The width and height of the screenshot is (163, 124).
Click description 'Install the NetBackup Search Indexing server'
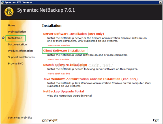click(x=93, y=69)
